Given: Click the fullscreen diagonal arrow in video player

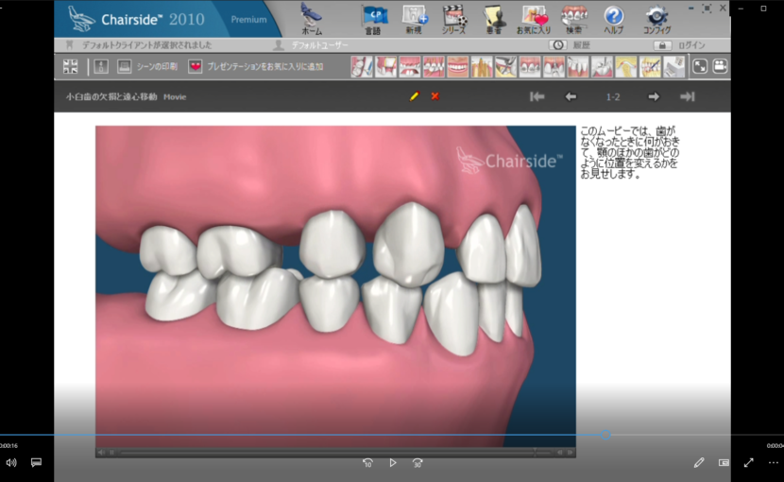Looking at the screenshot, I should click(x=748, y=462).
